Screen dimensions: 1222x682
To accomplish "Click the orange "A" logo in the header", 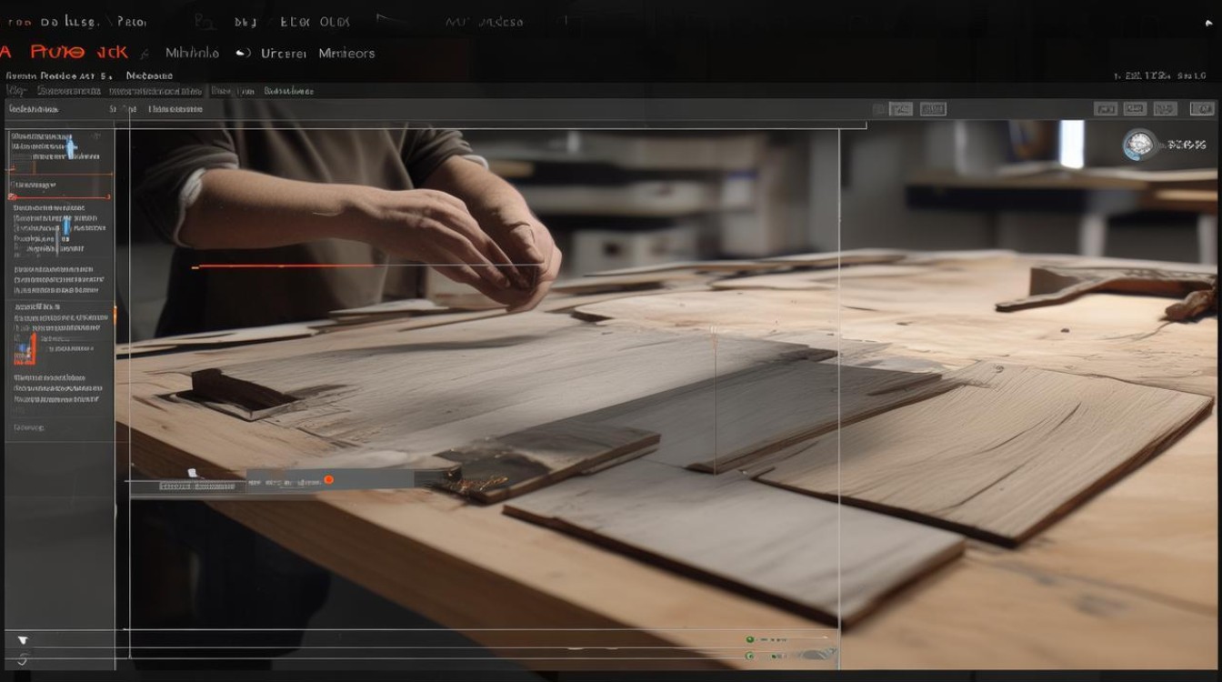I will coord(5,53).
